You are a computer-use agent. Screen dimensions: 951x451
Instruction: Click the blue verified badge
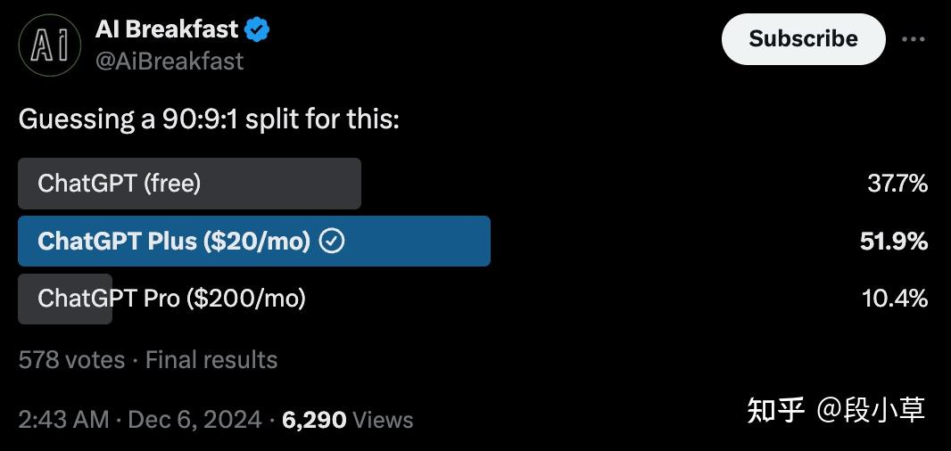click(x=258, y=30)
